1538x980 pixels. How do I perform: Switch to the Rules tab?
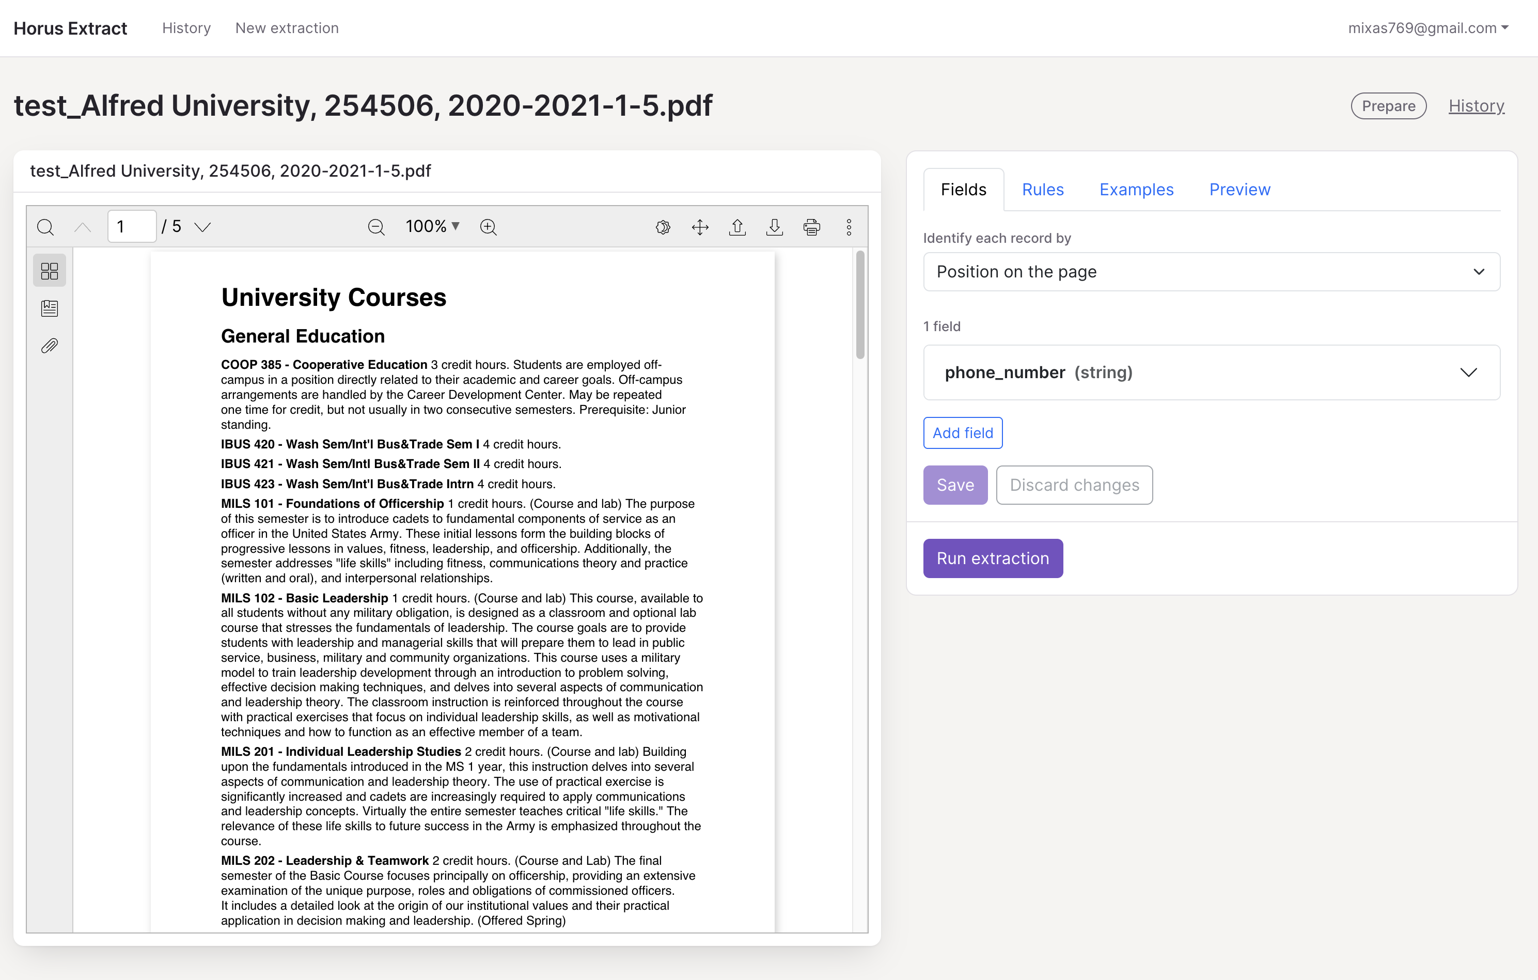[x=1042, y=190]
